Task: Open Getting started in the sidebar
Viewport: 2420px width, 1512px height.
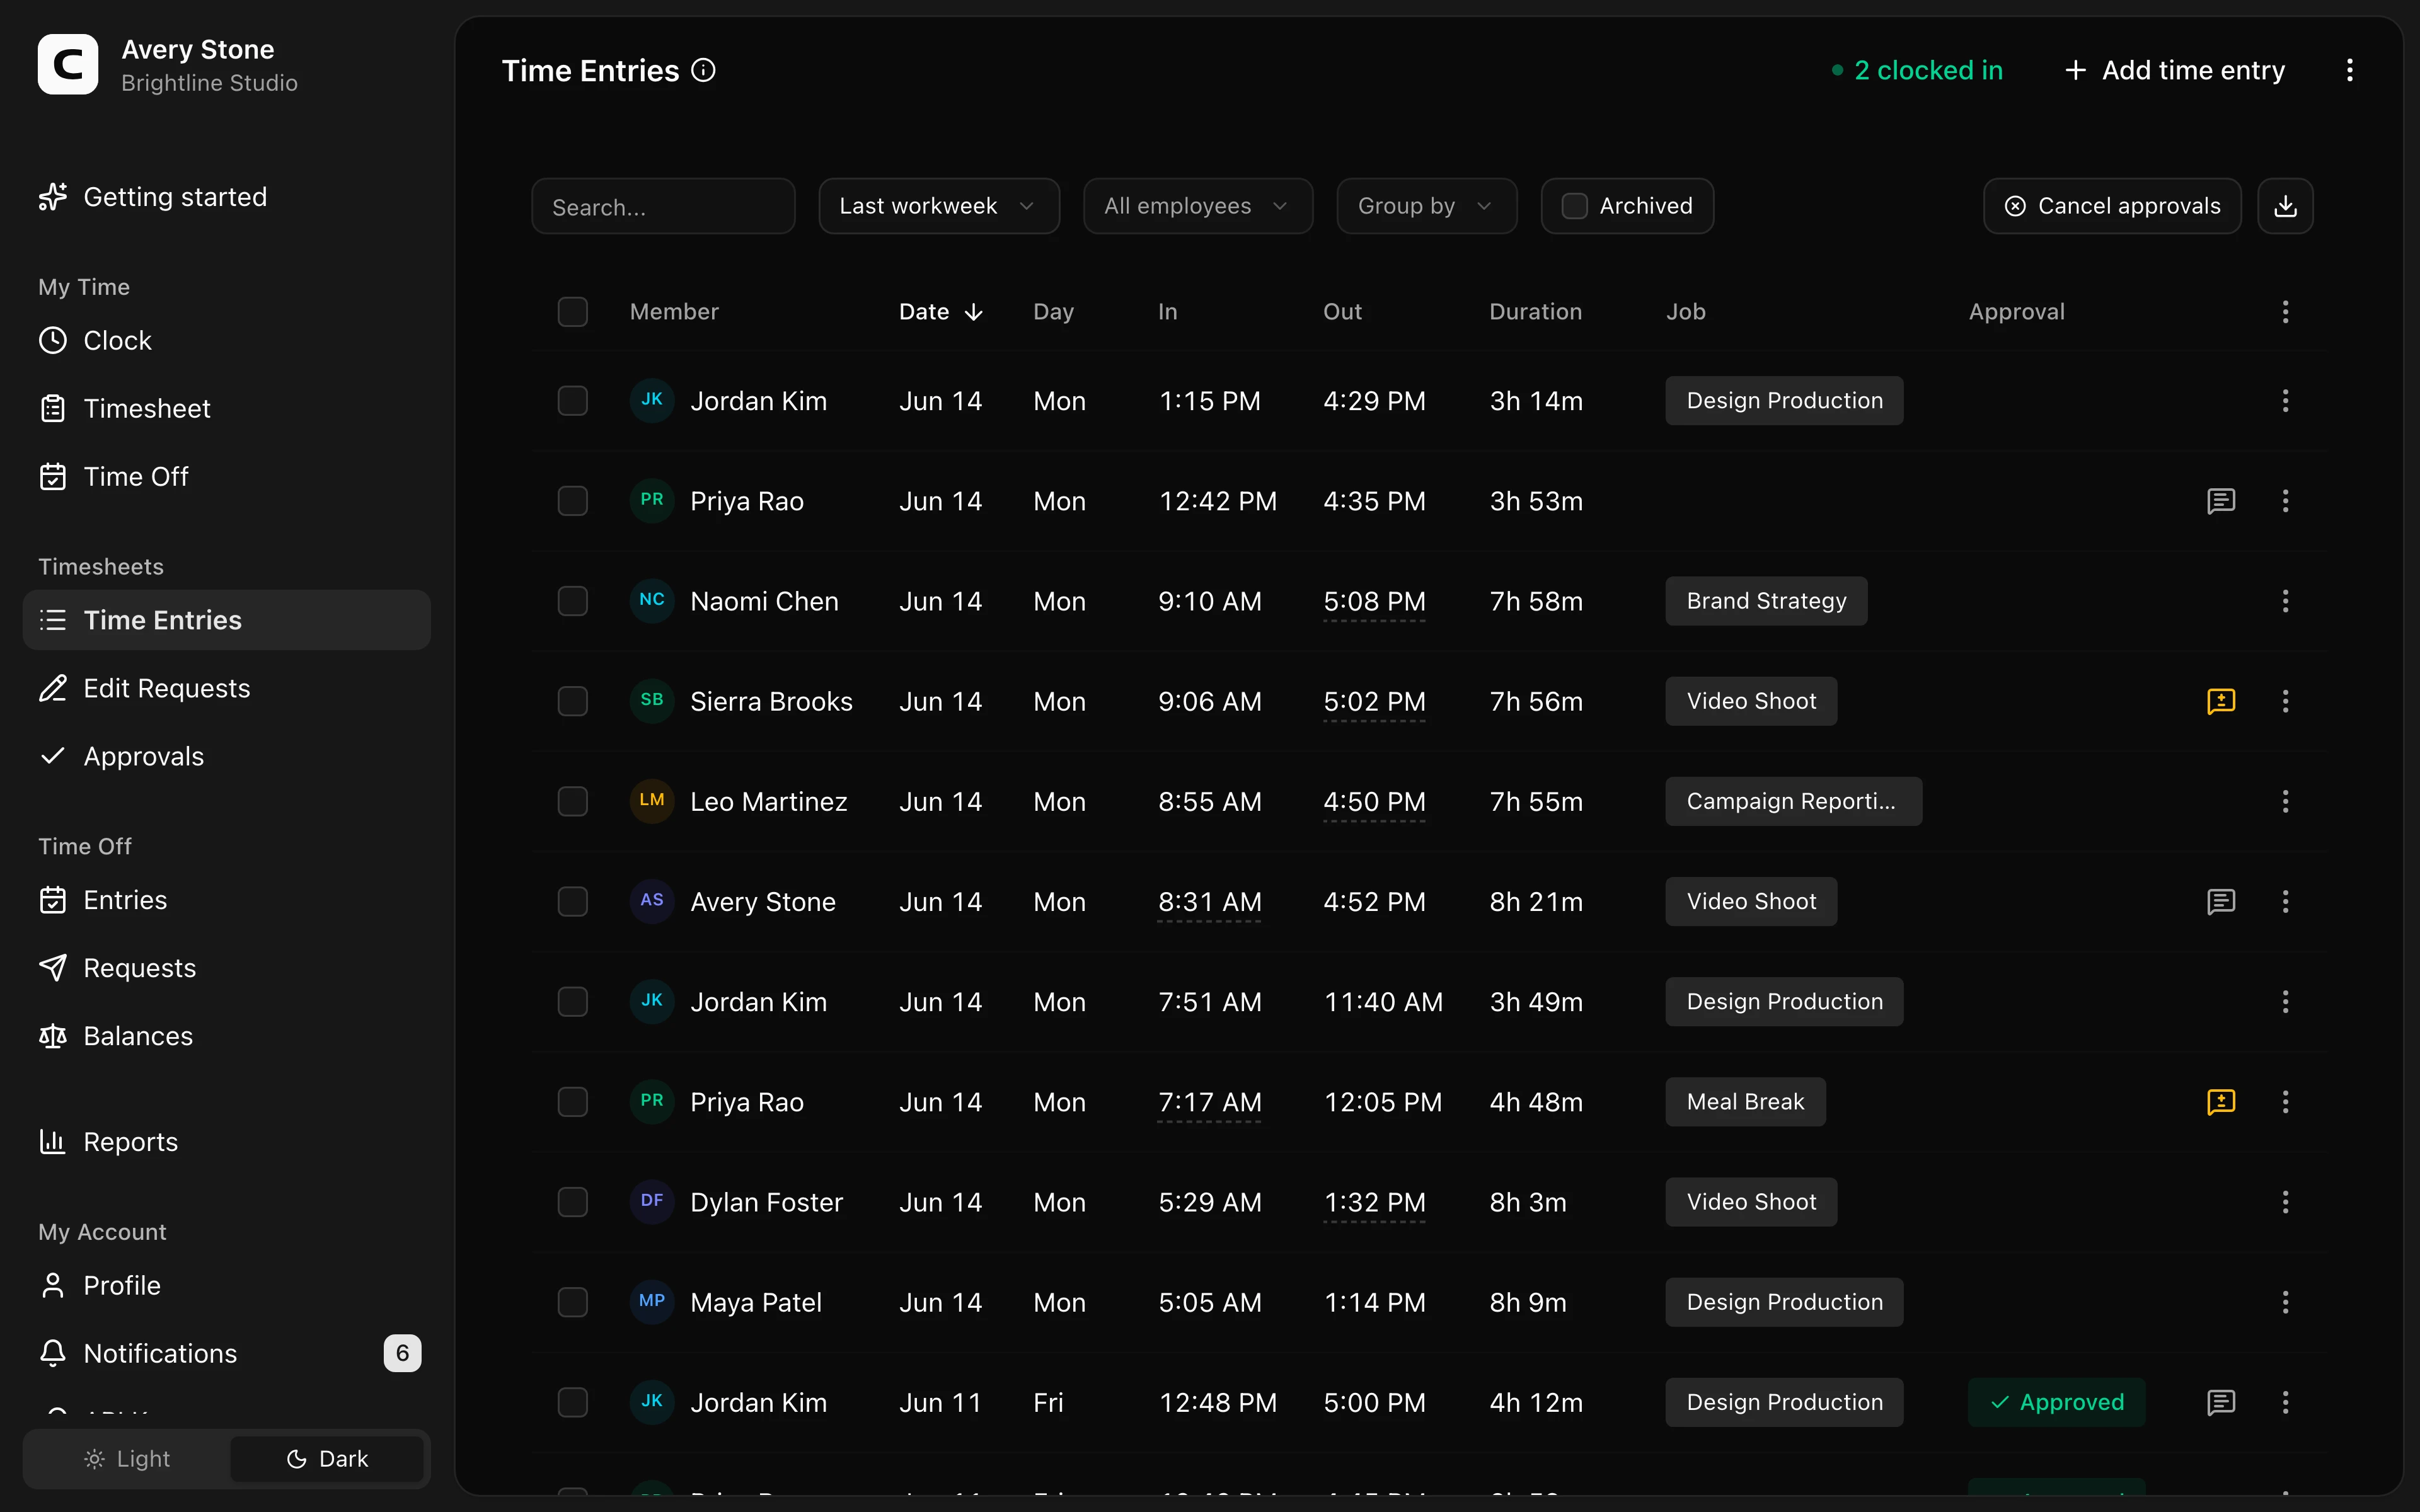Action: click(227, 197)
